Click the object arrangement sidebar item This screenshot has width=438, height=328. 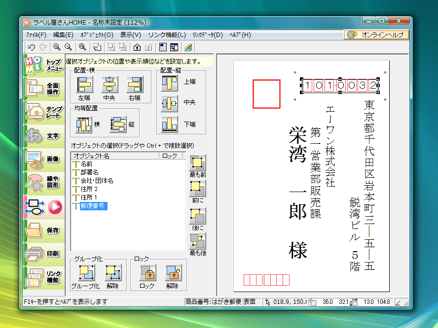(44, 207)
